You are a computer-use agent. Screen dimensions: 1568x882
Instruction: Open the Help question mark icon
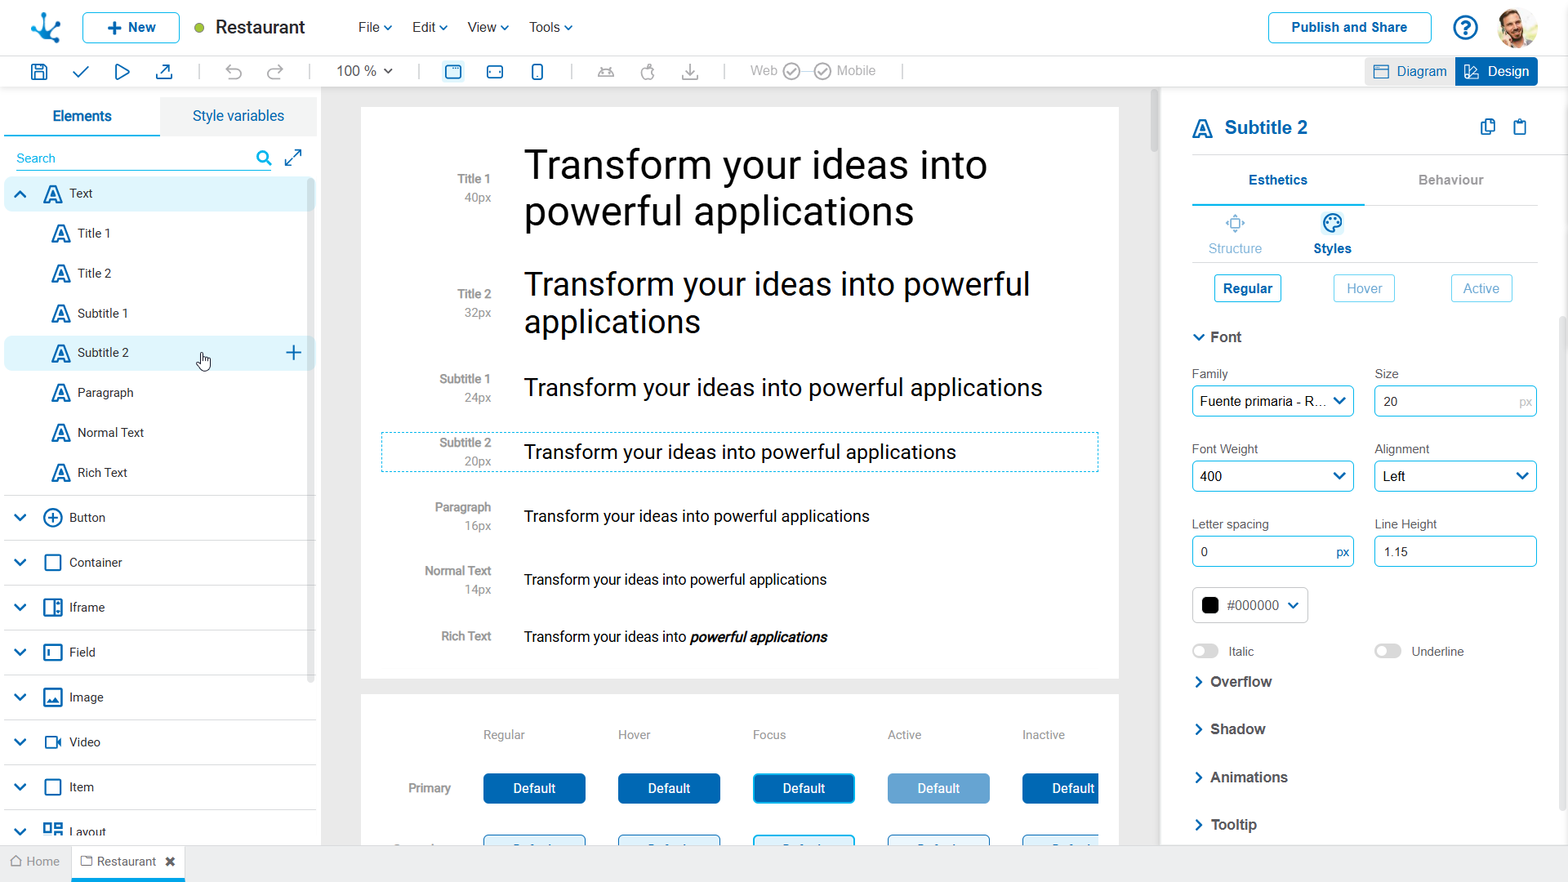point(1465,28)
